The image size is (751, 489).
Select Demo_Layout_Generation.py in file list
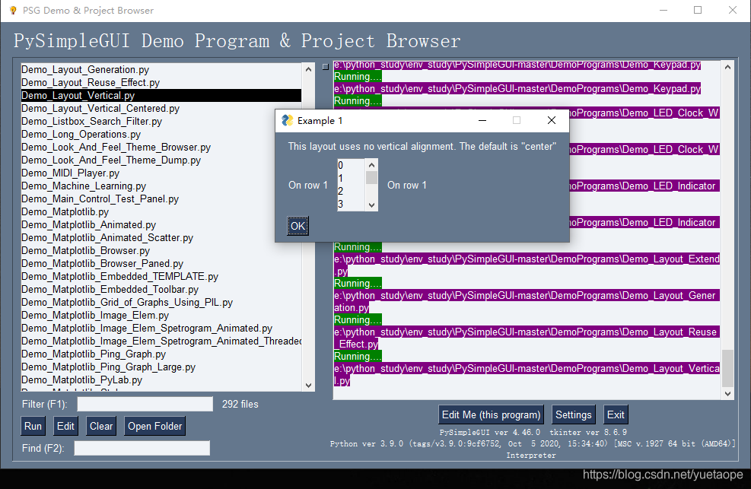click(161, 70)
